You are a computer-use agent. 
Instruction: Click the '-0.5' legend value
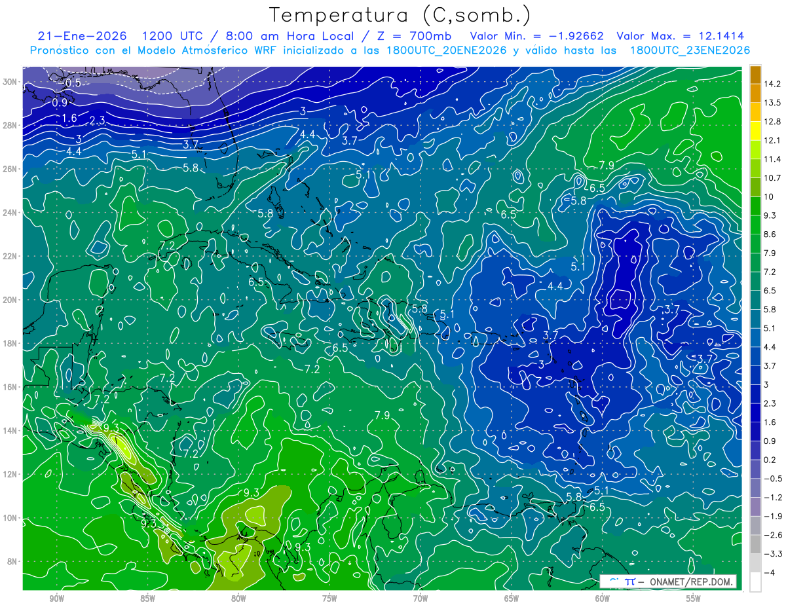tap(773, 479)
